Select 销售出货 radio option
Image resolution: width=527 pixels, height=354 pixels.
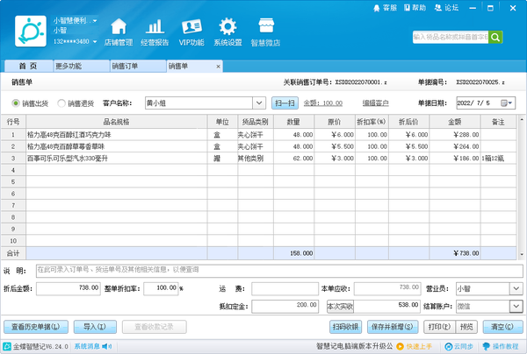[16, 103]
